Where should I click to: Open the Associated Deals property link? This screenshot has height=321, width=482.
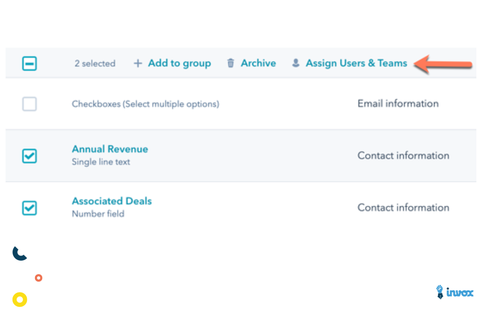(112, 201)
